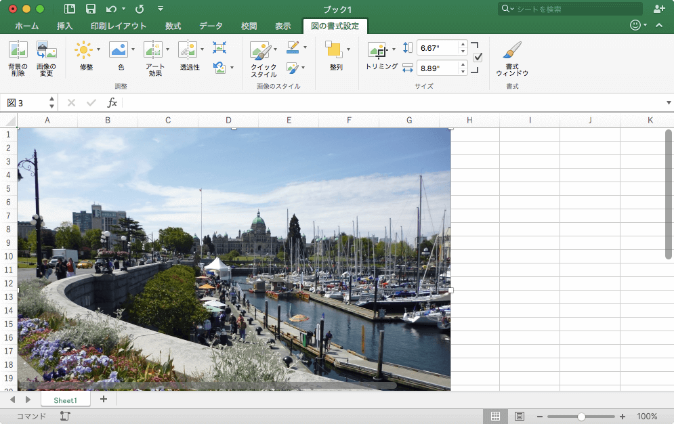Click the vertical scrollbar thumb
Image resolution: width=674 pixels, height=424 pixels.
[x=669, y=194]
